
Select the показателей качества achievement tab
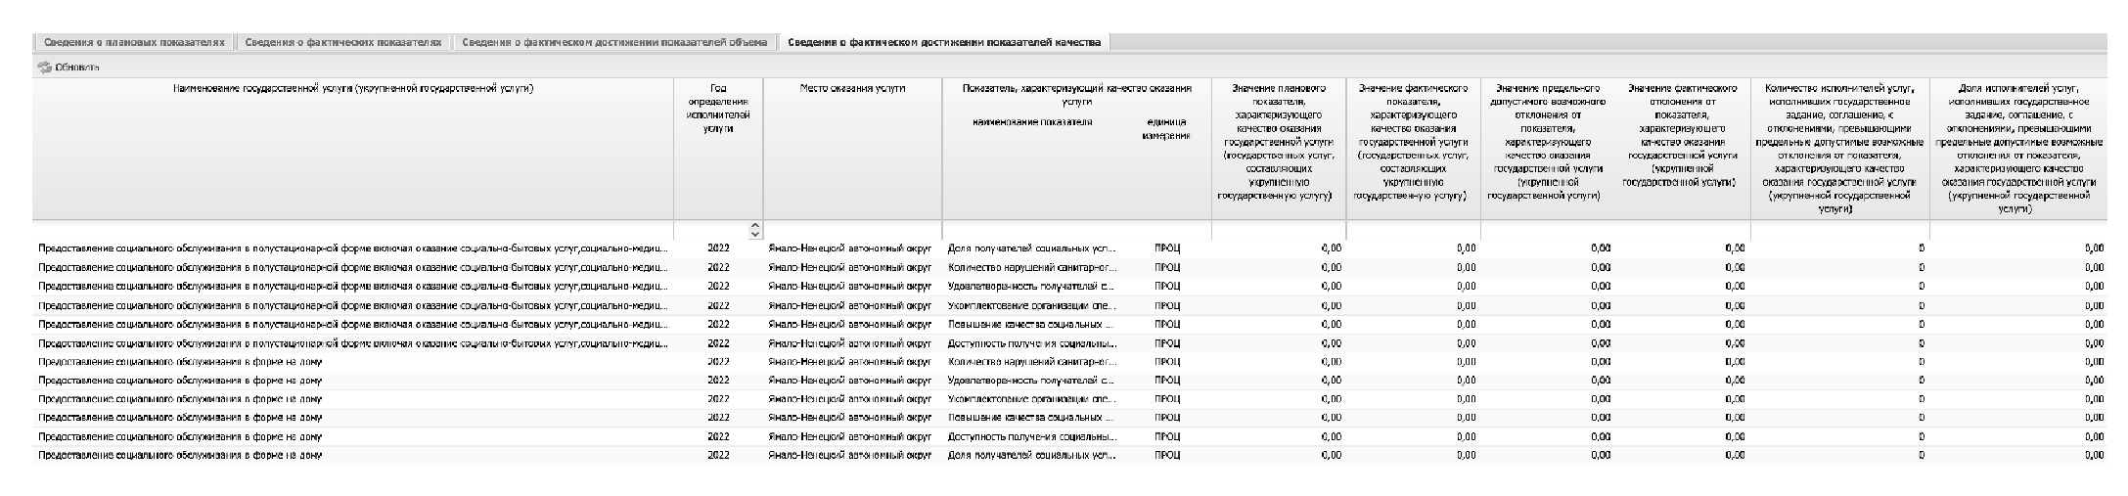[943, 42]
